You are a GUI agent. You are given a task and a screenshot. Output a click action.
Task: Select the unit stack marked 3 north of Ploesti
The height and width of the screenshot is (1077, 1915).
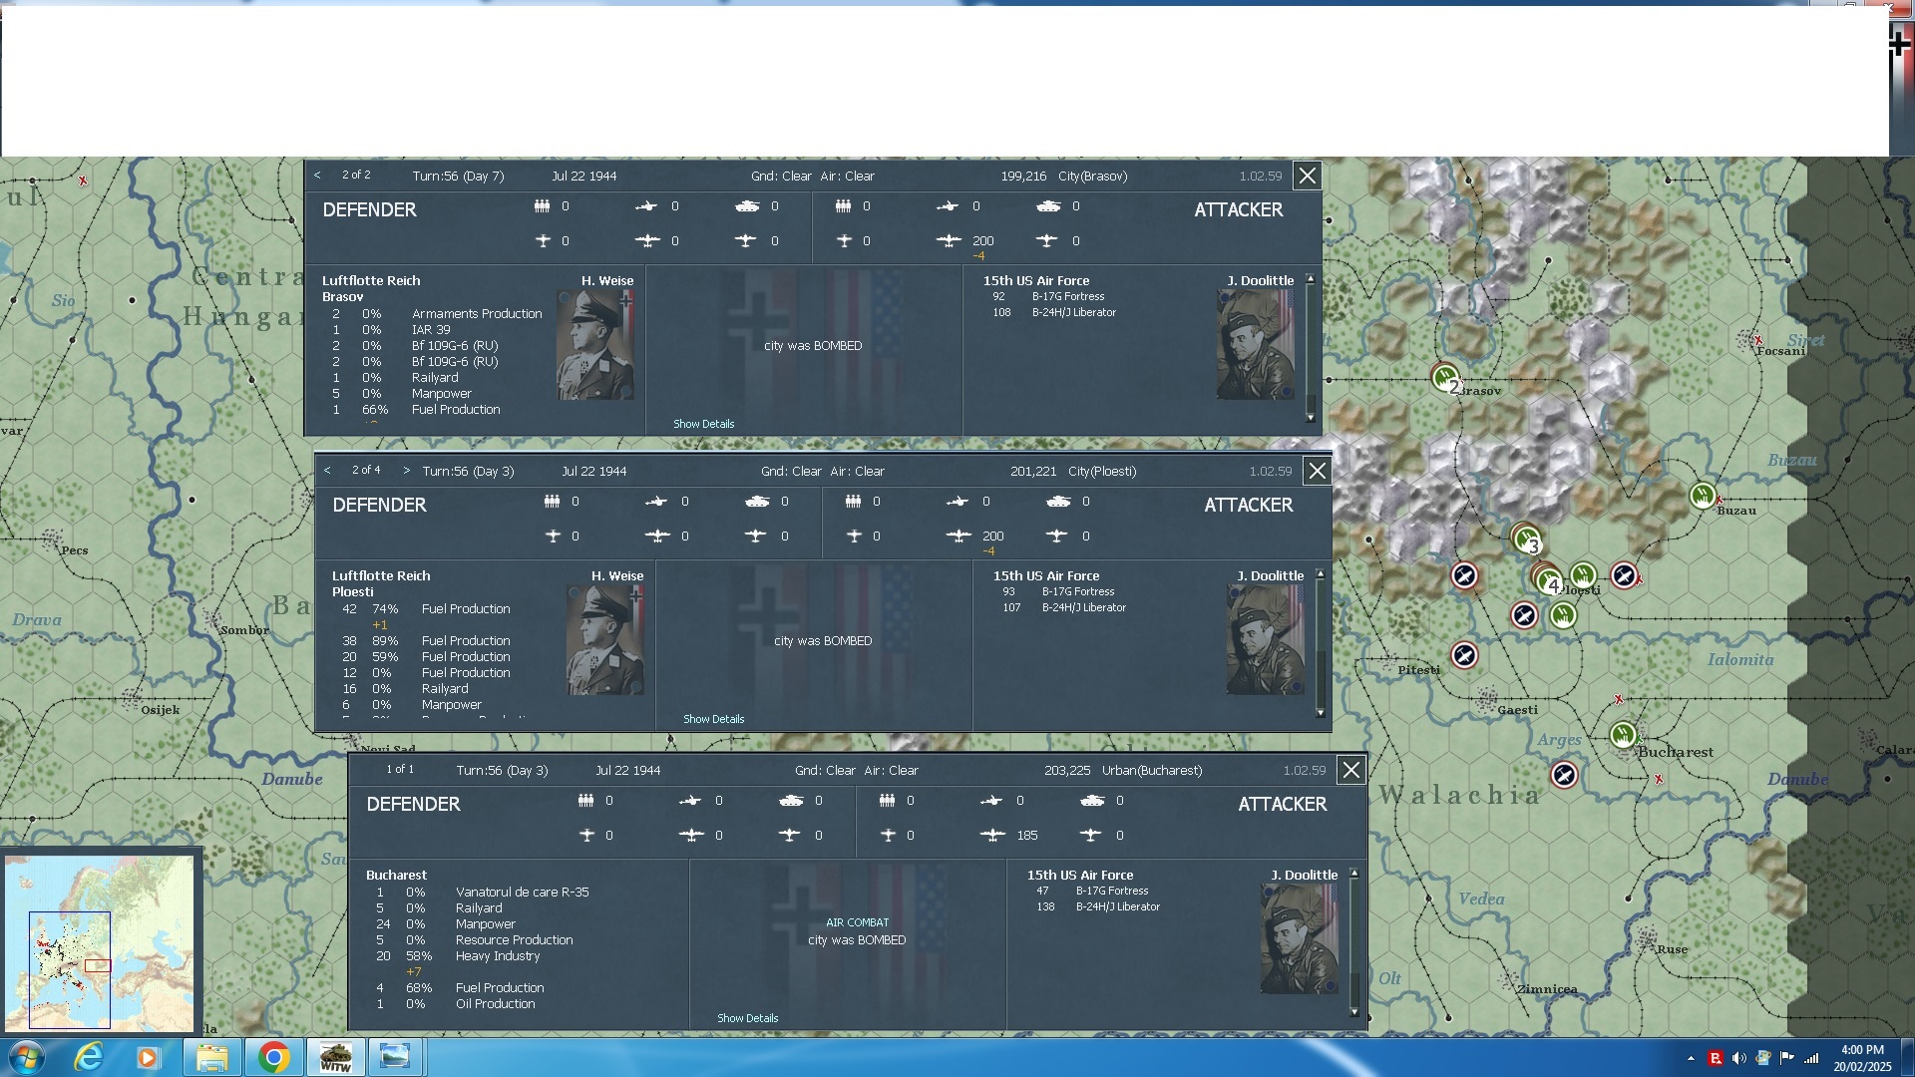click(x=1526, y=539)
